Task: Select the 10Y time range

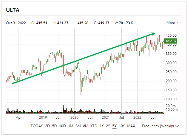Action: [x=122, y=126]
